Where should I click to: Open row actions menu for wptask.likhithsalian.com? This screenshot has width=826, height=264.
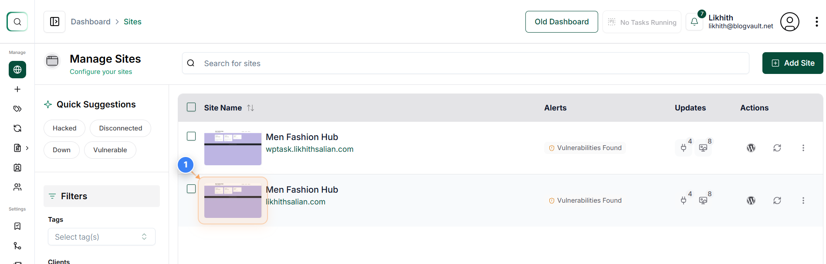click(x=803, y=148)
